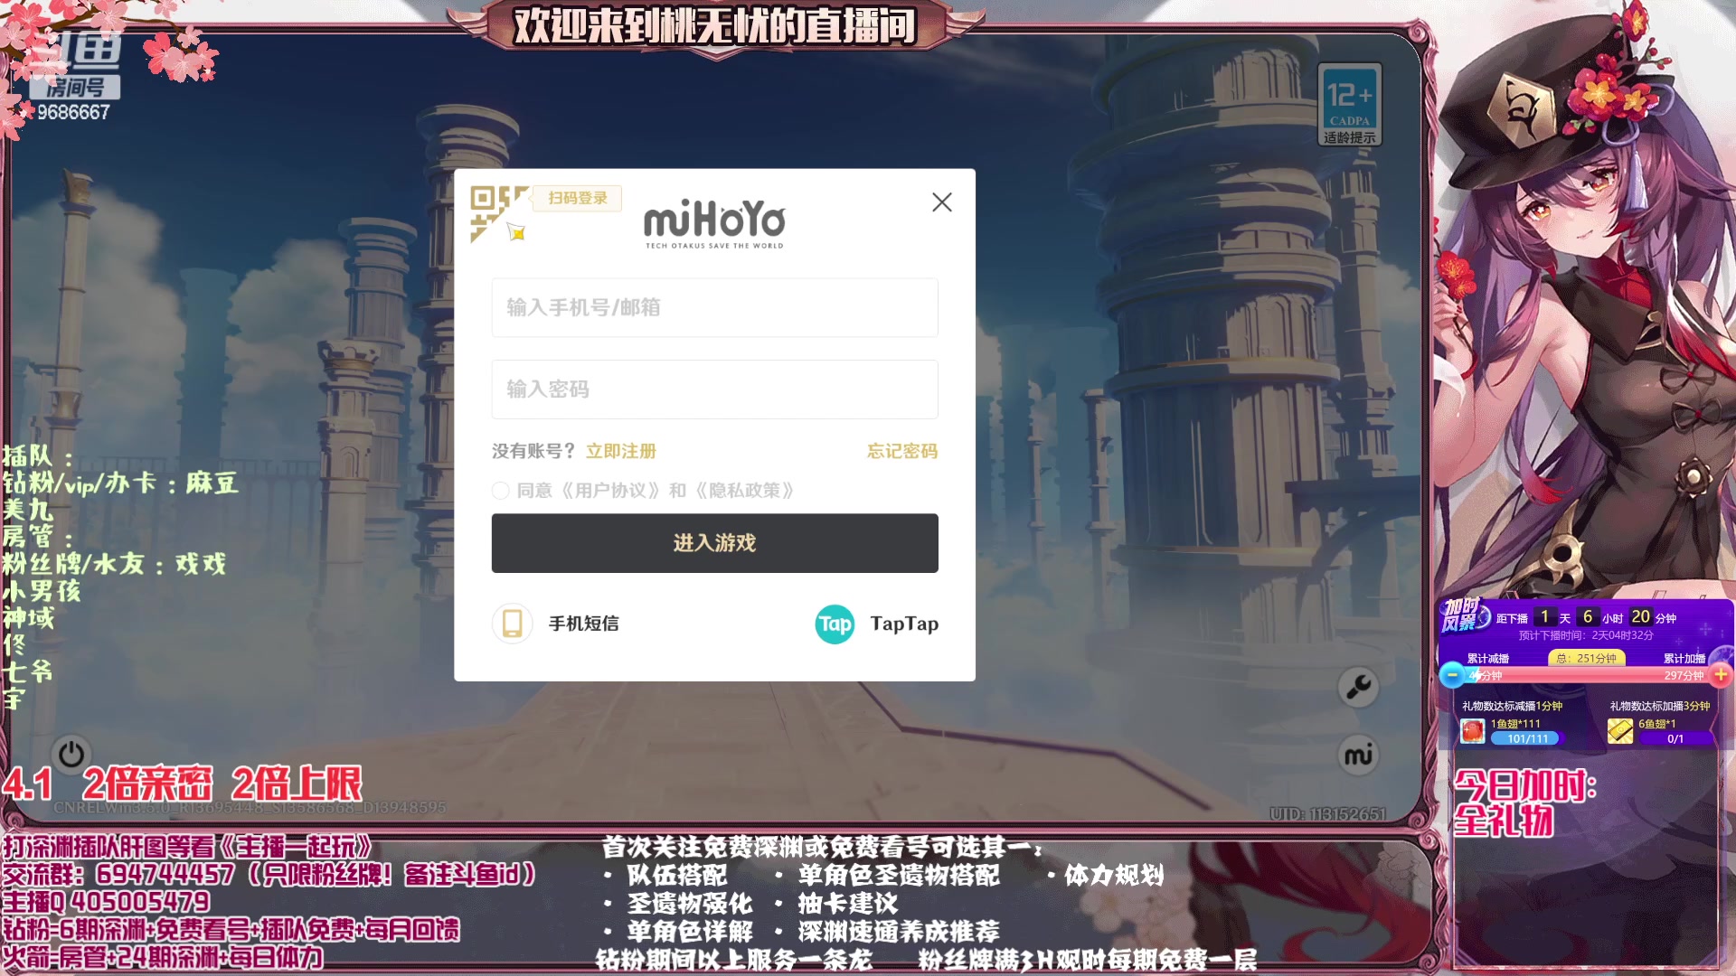Choose TapTap login icon
Image resolution: width=1736 pixels, height=976 pixels.
(x=835, y=624)
